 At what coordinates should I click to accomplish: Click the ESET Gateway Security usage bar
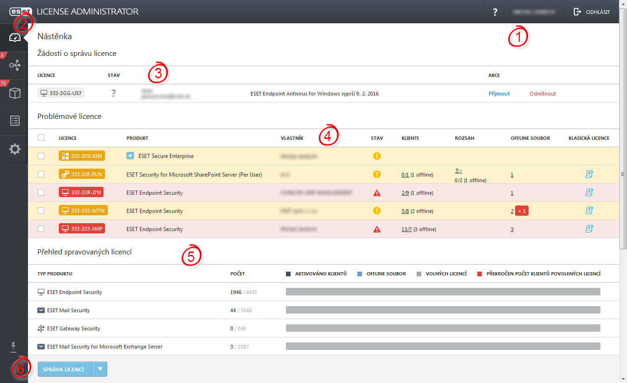443,328
